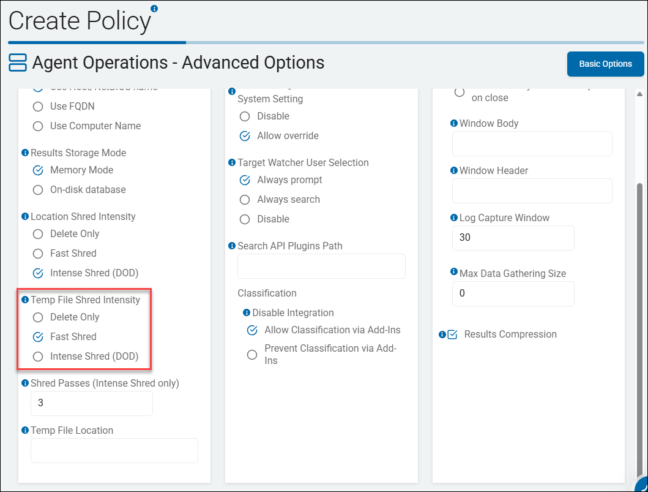Choose Always search for Target Watcher
The image size is (648, 492).
(245, 199)
